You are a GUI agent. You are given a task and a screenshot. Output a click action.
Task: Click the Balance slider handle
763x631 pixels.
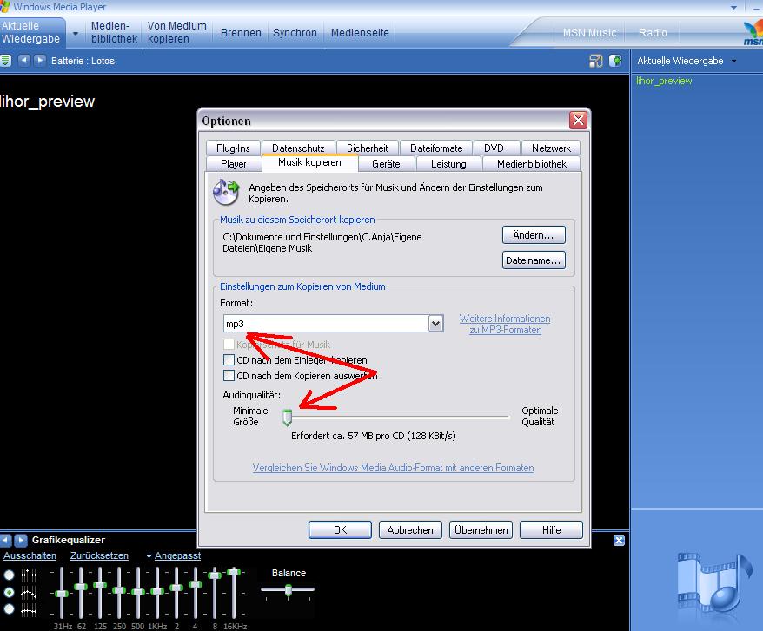(x=289, y=590)
